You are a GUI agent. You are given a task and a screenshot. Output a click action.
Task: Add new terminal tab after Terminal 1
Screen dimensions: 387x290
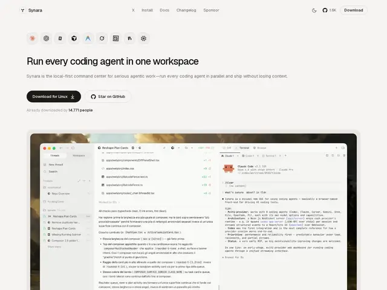point(285,156)
